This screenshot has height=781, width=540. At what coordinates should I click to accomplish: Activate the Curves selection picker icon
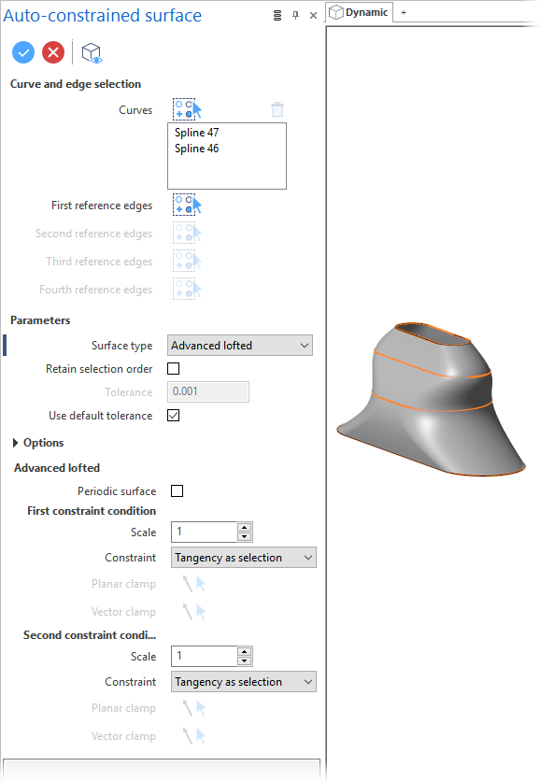(x=187, y=109)
